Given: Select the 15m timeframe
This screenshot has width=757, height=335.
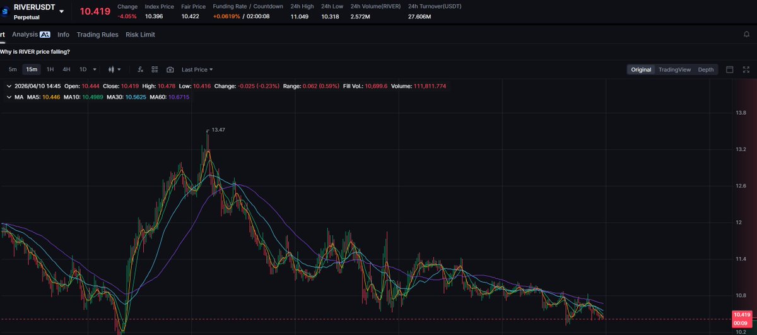Looking at the screenshot, I should (x=31, y=69).
